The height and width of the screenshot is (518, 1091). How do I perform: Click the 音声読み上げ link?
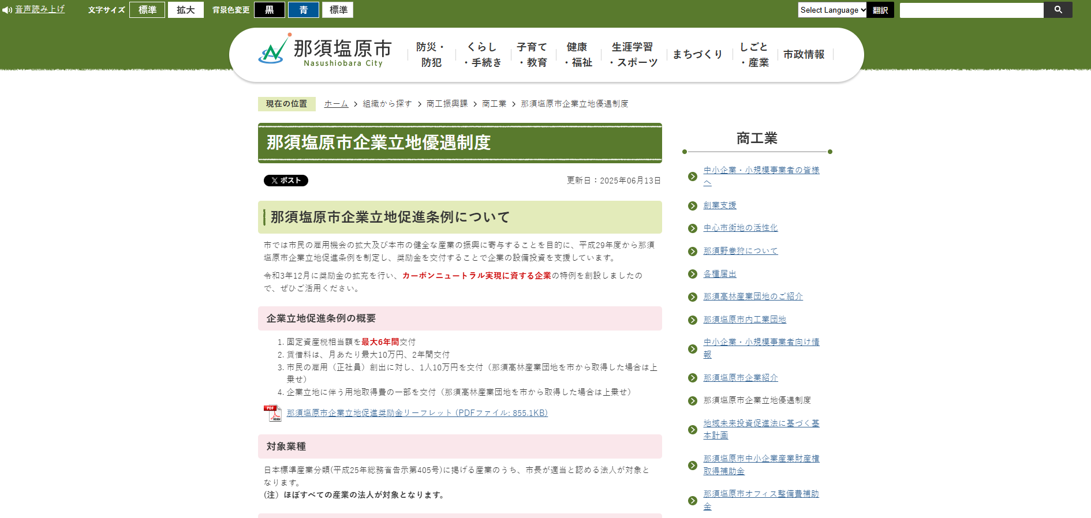[x=40, y=9]
